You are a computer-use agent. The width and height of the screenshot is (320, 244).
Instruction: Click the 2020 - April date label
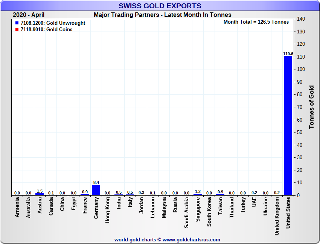29,15
